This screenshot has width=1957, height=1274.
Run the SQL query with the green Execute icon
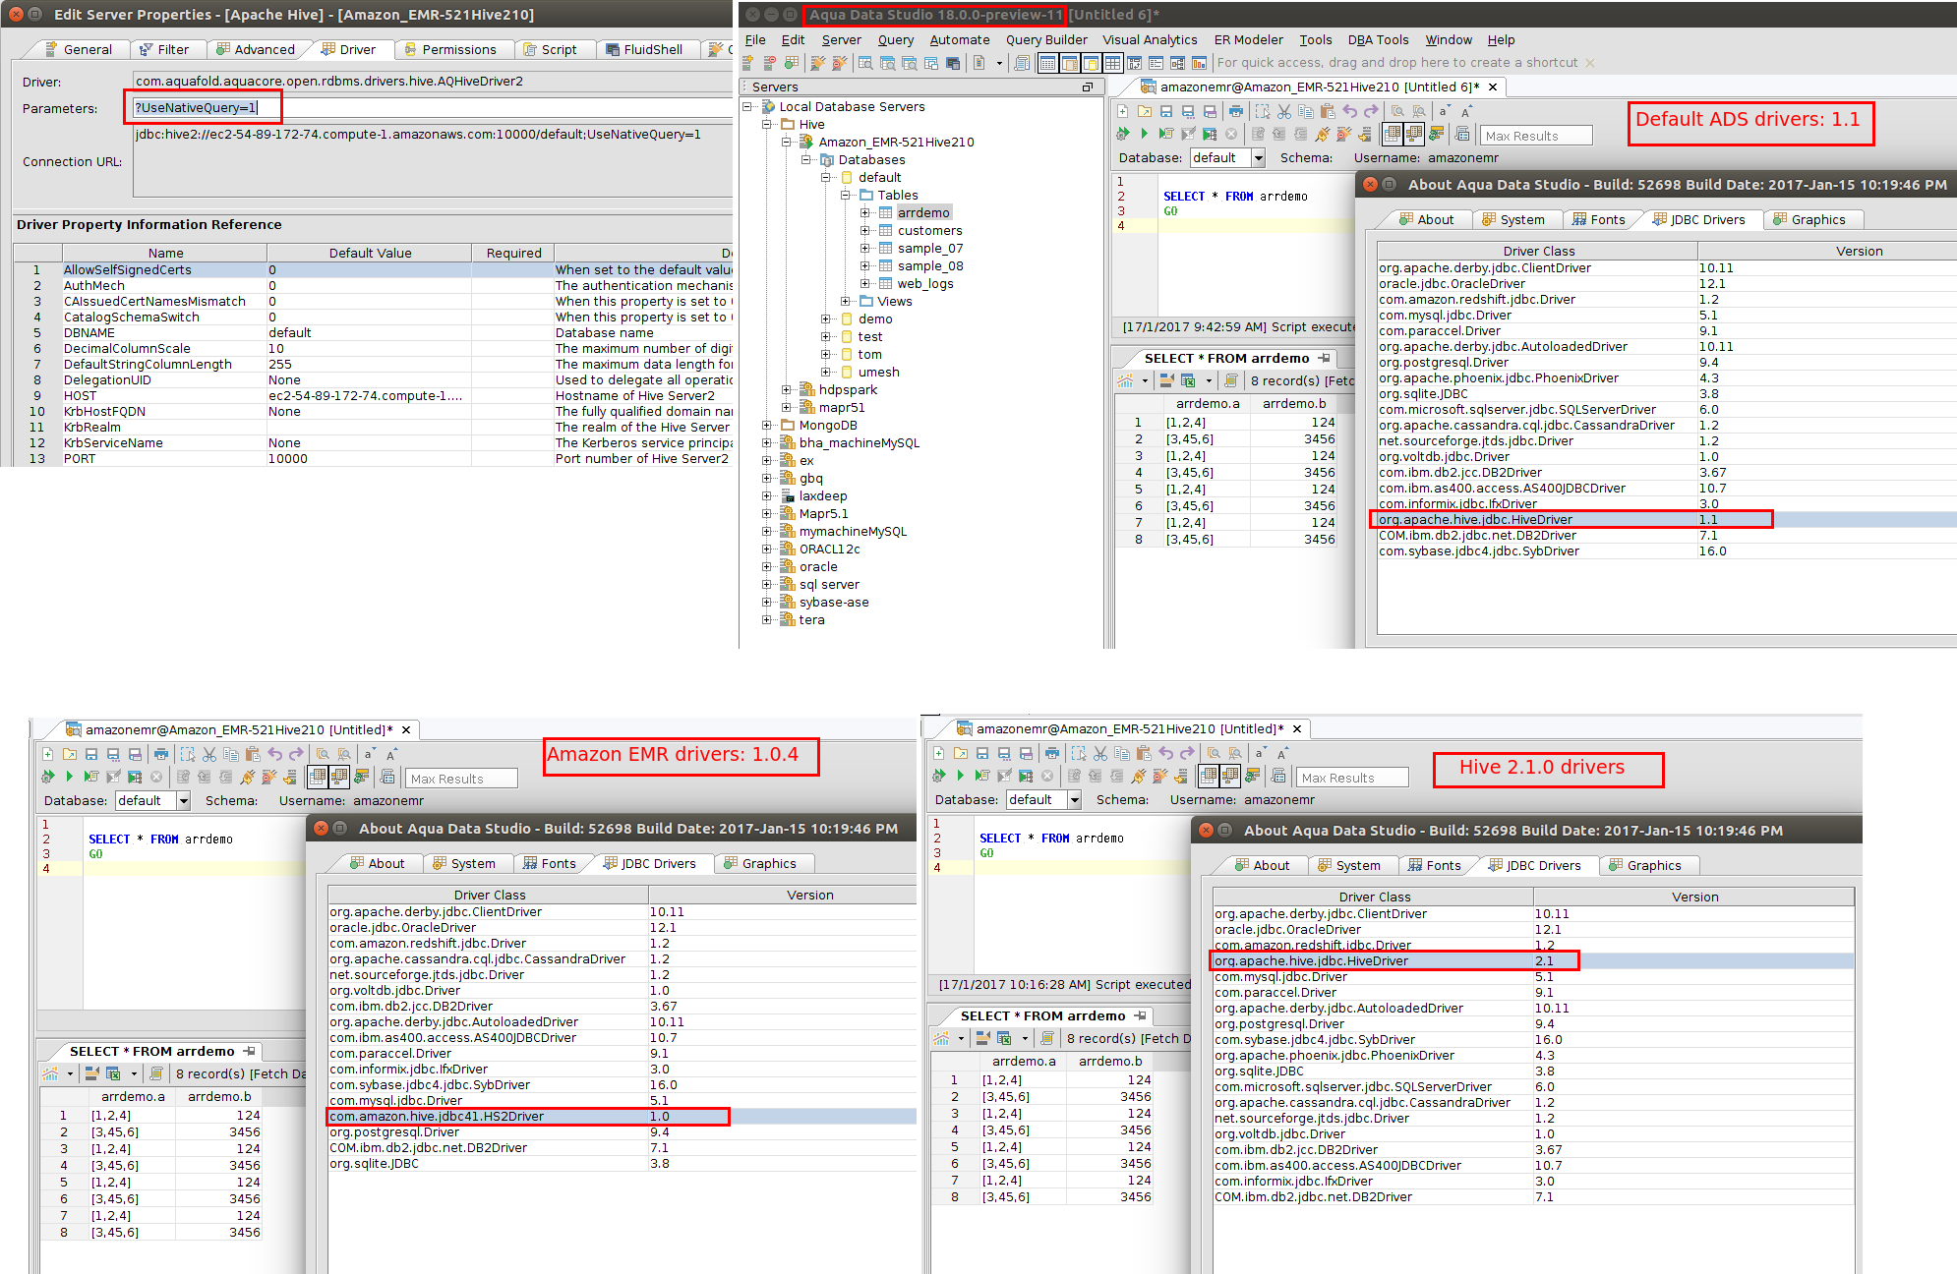click(x=1145, y=136)
